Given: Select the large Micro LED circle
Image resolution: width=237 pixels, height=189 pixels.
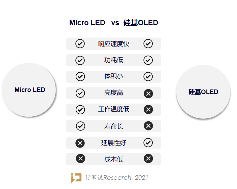Looking at the screenshot, I should 29,90.
